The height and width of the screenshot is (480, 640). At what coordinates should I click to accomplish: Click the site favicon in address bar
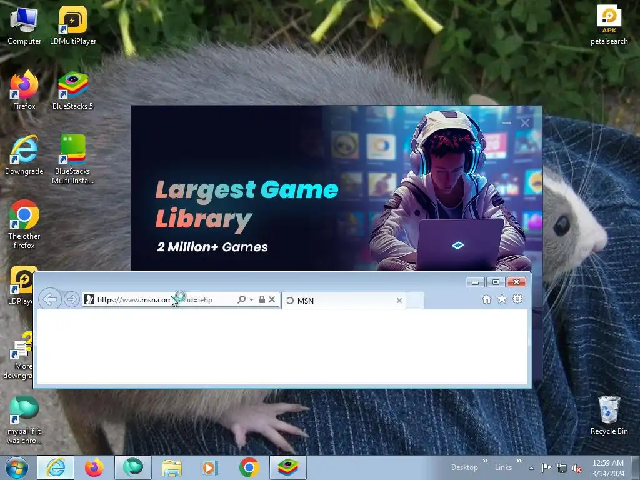(89, 299)
